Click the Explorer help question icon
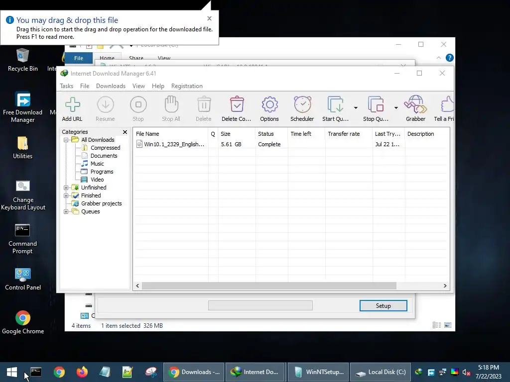Screen dimensions: 510x382 450,58
